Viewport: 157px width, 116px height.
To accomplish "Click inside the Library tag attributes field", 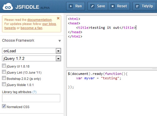I will (31, 98).
